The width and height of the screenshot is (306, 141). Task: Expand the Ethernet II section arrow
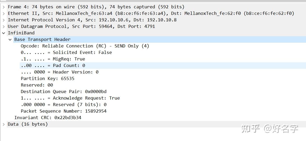point(4,13)
